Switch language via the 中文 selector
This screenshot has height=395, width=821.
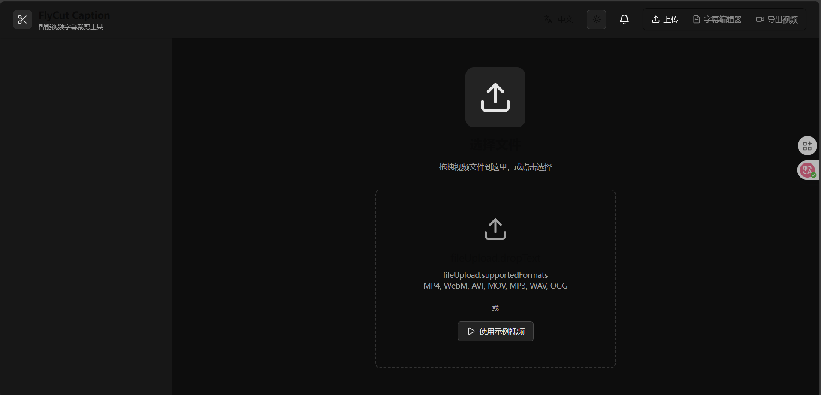point(558,19)
